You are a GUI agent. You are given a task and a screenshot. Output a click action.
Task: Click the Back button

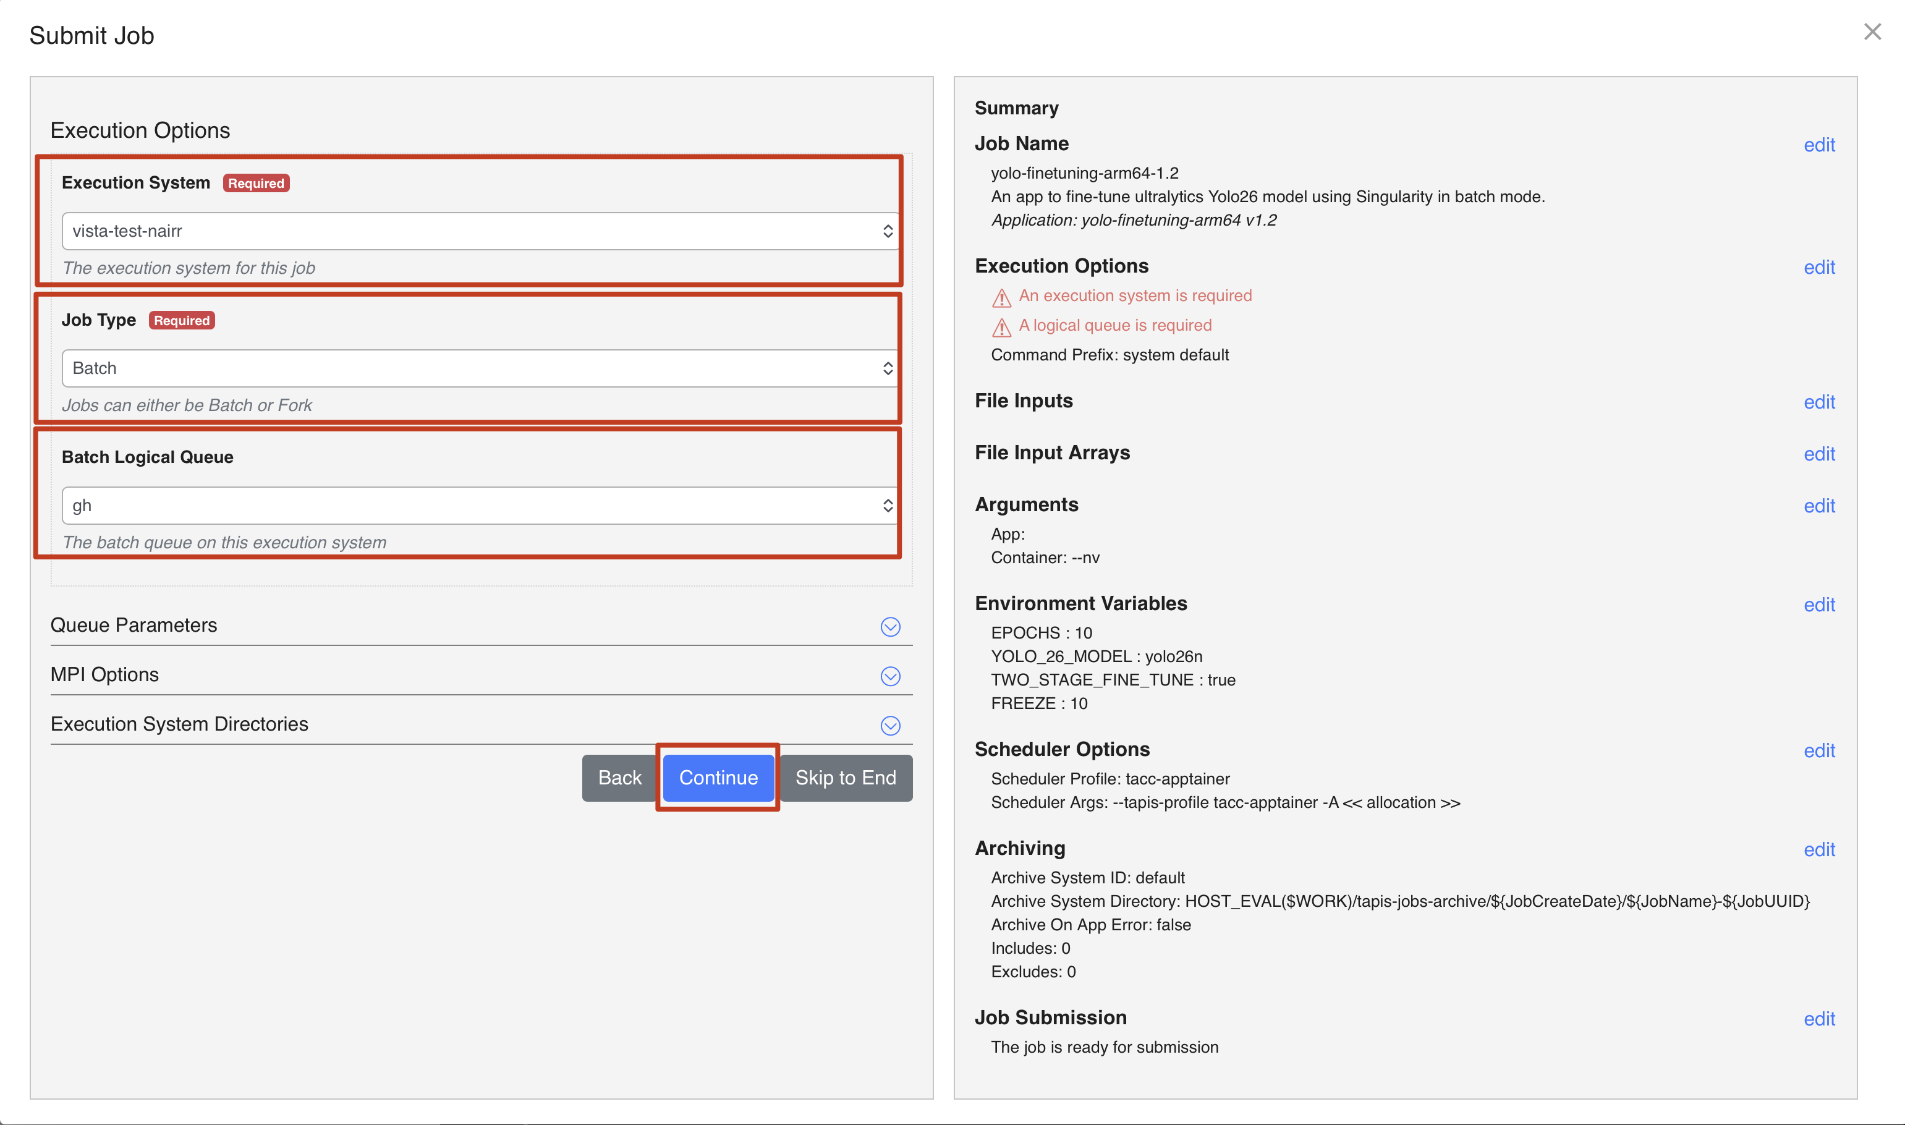[619, 778]
